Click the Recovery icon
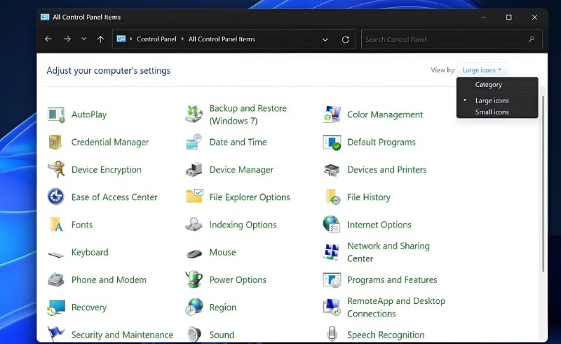 (x=56, y=307)
